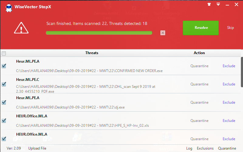Image resolution: width=243 pixels, height=152 pixels.
Task: Open the skin (shirt) icon
Action: pyautogui.click(x=209, y=4)
